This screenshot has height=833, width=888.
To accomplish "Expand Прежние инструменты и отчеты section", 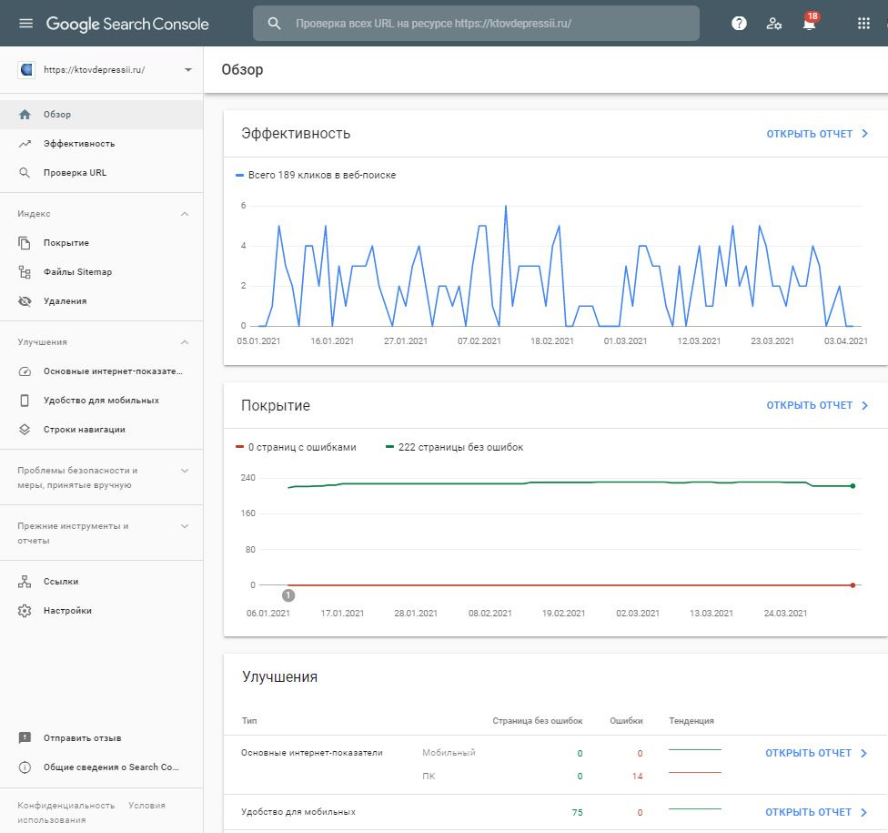I will tap(185, 526).
